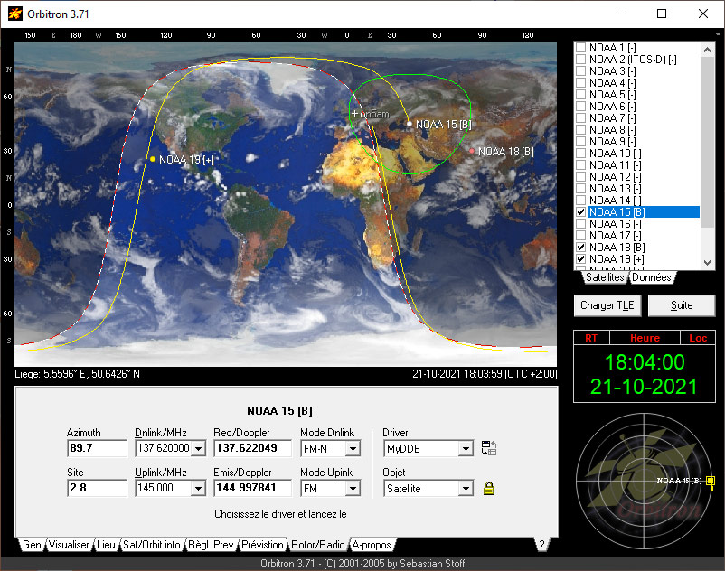This screenshot has height=571, width=725.
Task: Check the NOAA 2 (ITOS-D) [-] checkbox
Action: (x=581, y=59)
